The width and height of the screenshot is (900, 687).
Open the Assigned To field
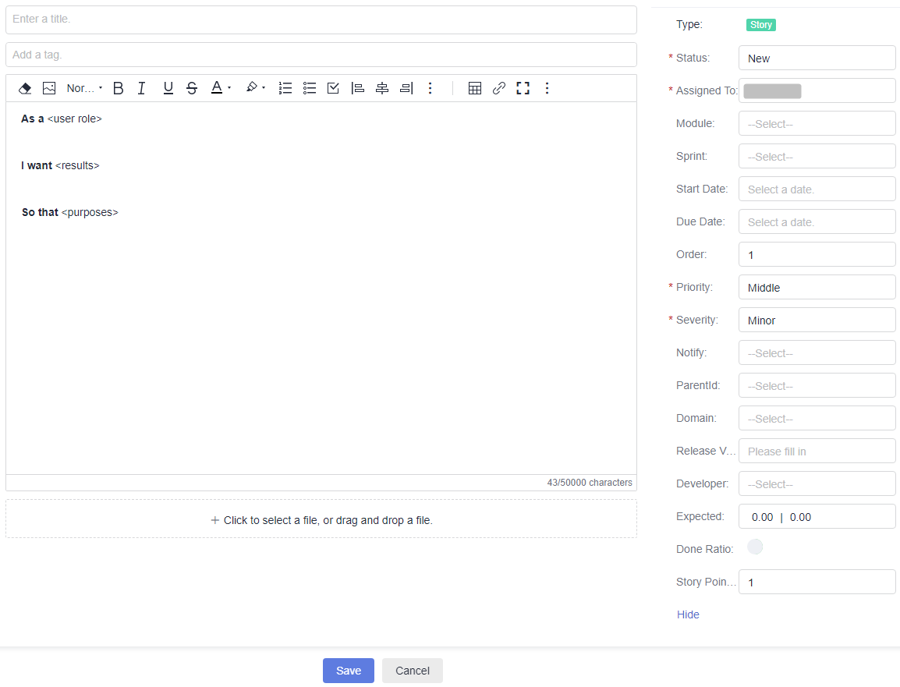pos(817,90)
